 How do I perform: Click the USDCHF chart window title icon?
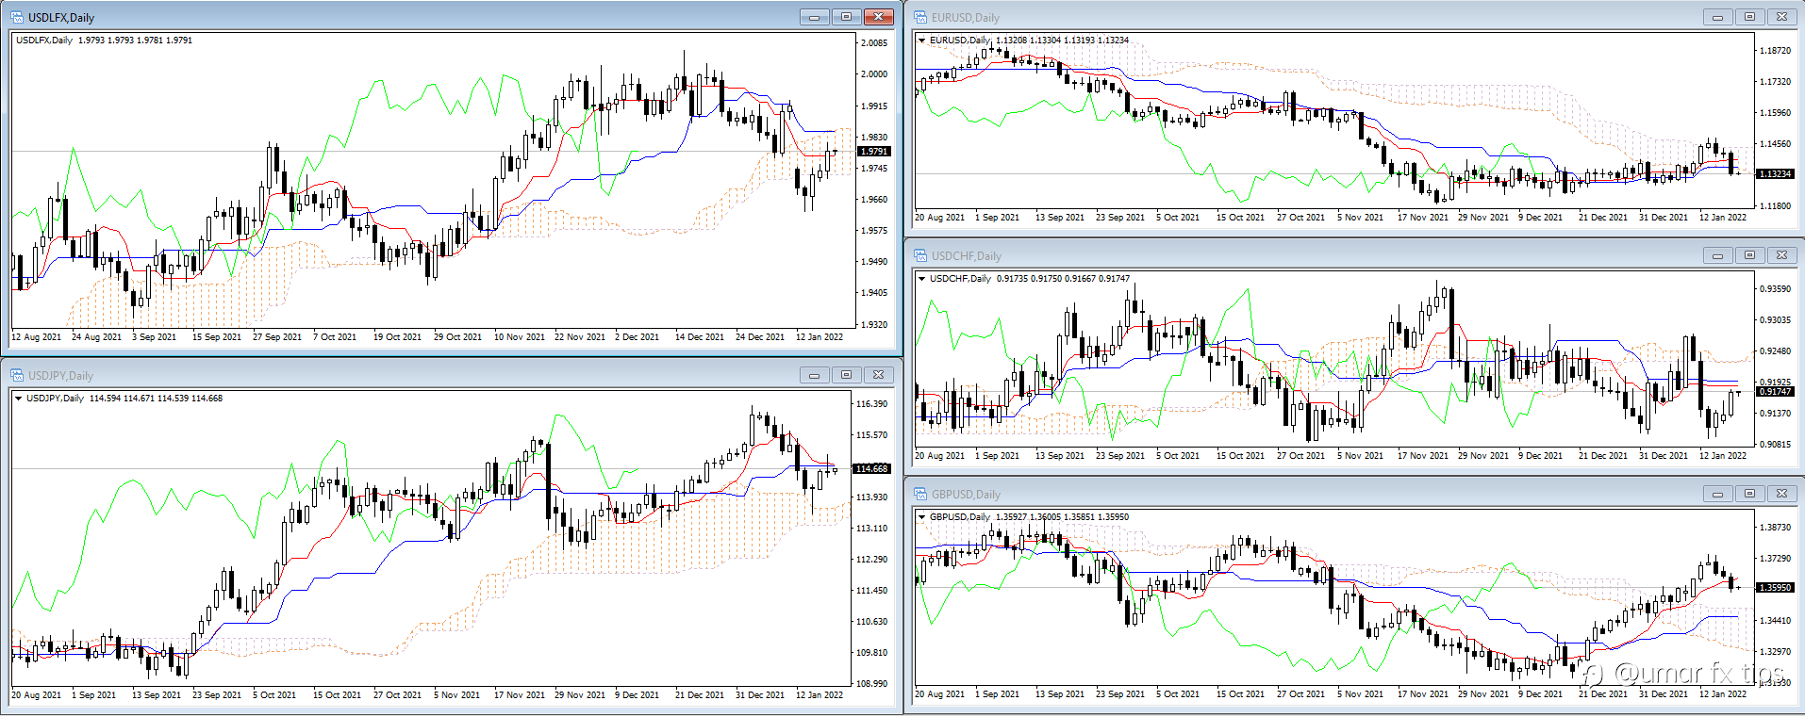coord(920,255)
